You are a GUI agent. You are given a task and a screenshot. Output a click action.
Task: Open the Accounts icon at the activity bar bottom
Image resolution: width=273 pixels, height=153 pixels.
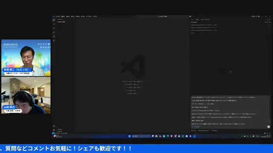[54, 126]
